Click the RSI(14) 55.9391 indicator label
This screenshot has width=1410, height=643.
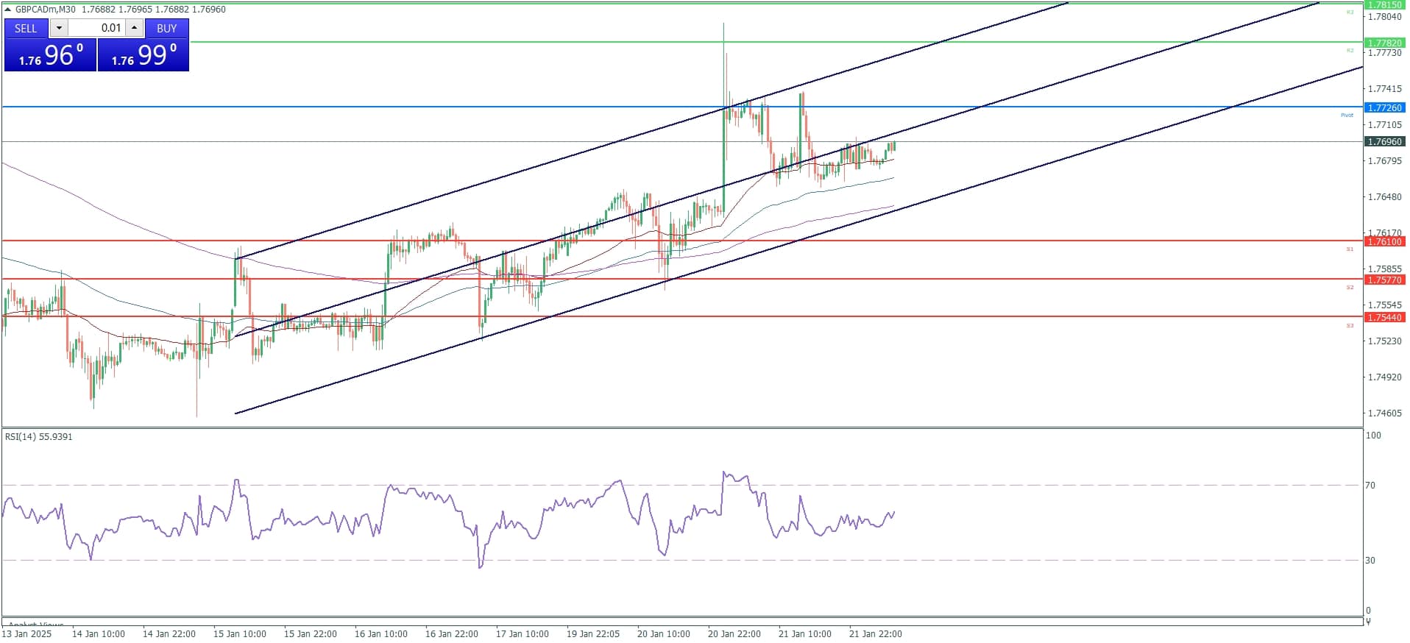(x=39, y=437)
